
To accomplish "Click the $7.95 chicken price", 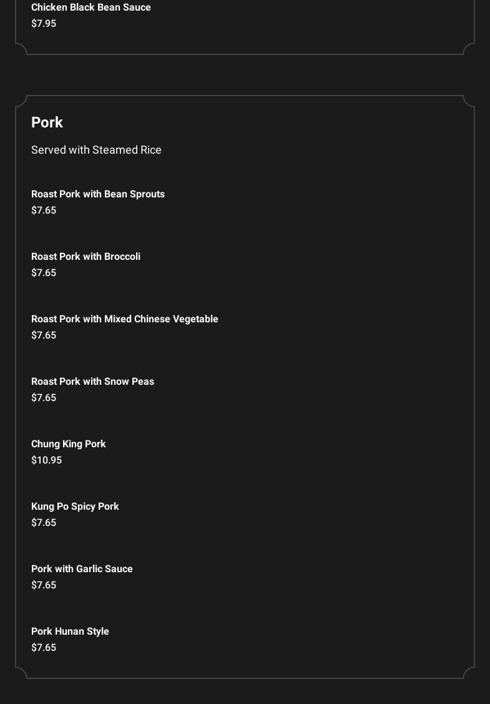I will (44, 23).
